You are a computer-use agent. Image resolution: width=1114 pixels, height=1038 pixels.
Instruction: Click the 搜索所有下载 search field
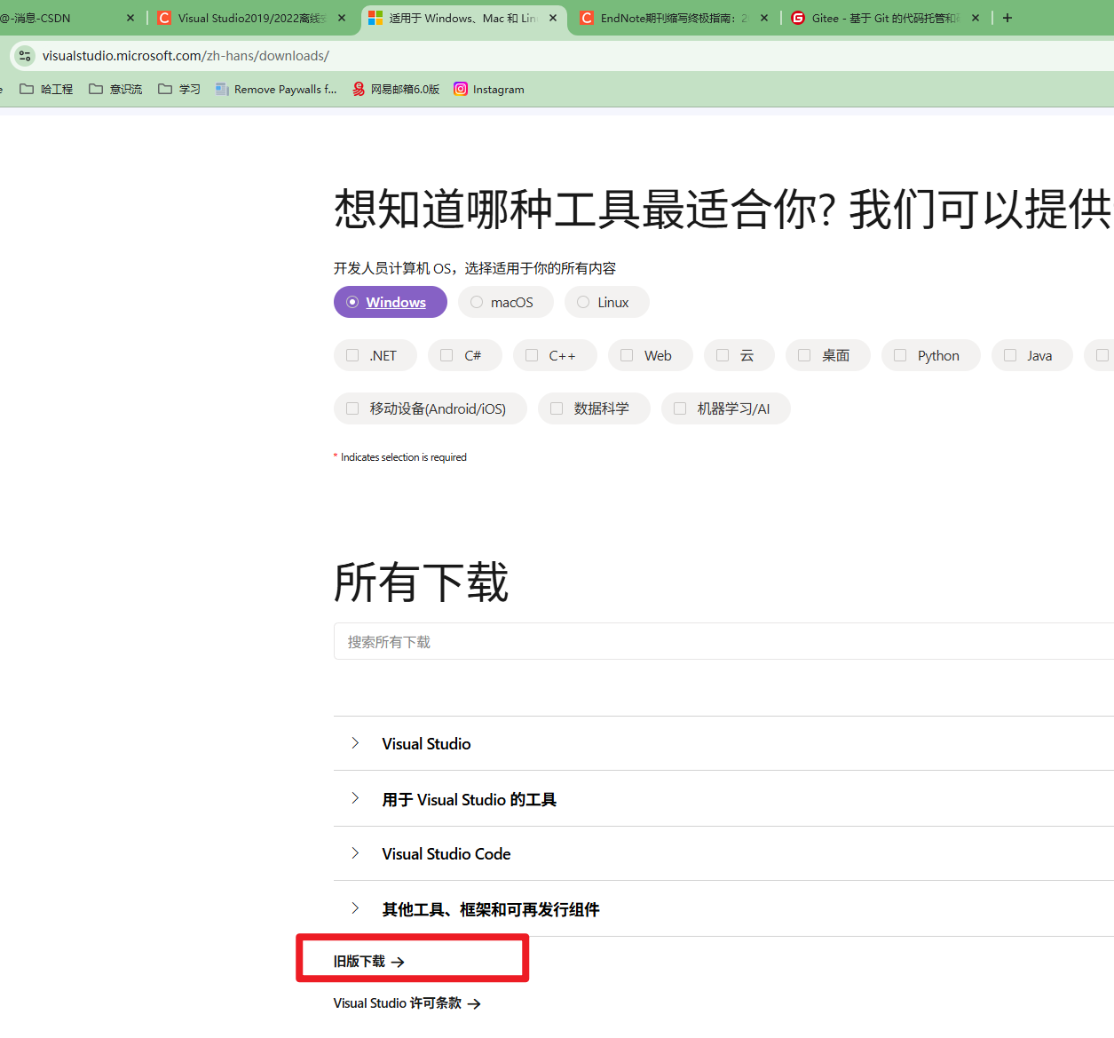tap(723, 641)
